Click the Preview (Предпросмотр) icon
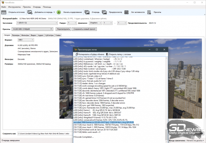Screen dimensions: 206x143 click(x=105, y=12)
